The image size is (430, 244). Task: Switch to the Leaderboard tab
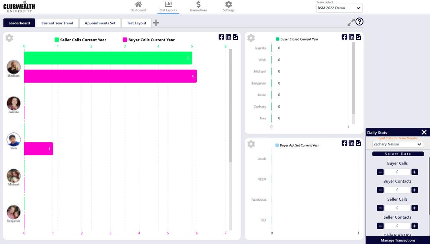click(x=19, y=23)
